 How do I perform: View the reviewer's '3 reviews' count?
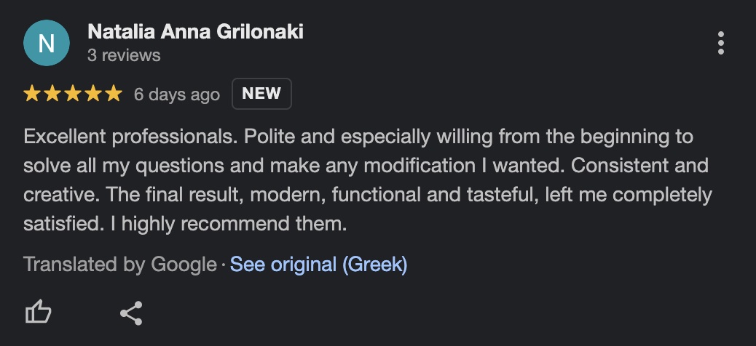tap(124, 55)
